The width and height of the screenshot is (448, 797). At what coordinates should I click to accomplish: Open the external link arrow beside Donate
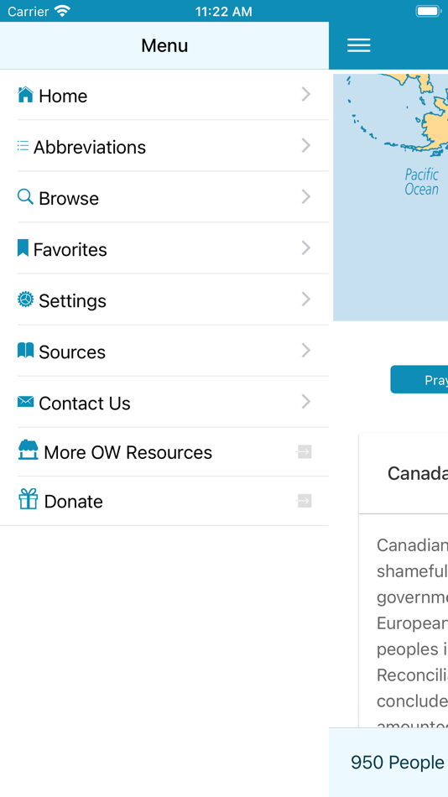click(304, 501)
